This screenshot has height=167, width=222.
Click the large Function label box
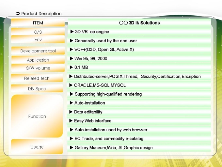click(x=37, y=116)
